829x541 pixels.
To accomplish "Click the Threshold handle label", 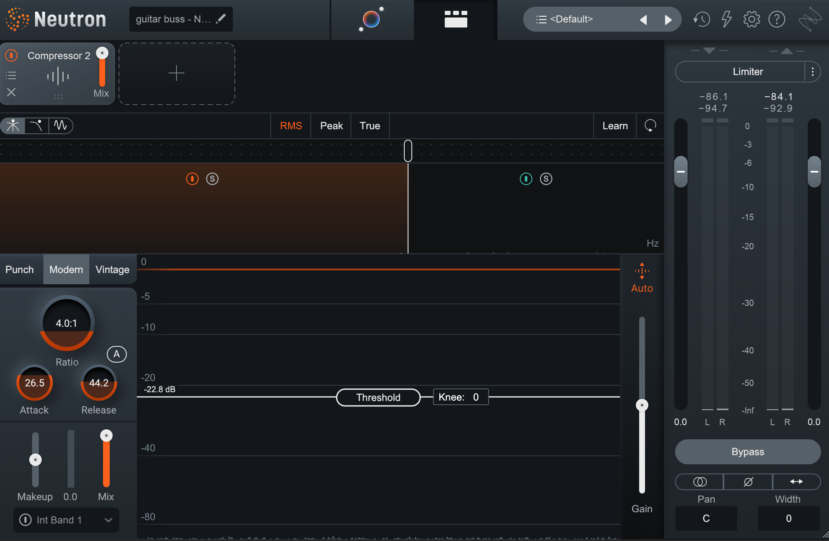I will click(378, 397).
